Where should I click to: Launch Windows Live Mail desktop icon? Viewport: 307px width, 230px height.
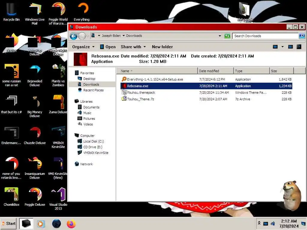[x=35, y=14]
